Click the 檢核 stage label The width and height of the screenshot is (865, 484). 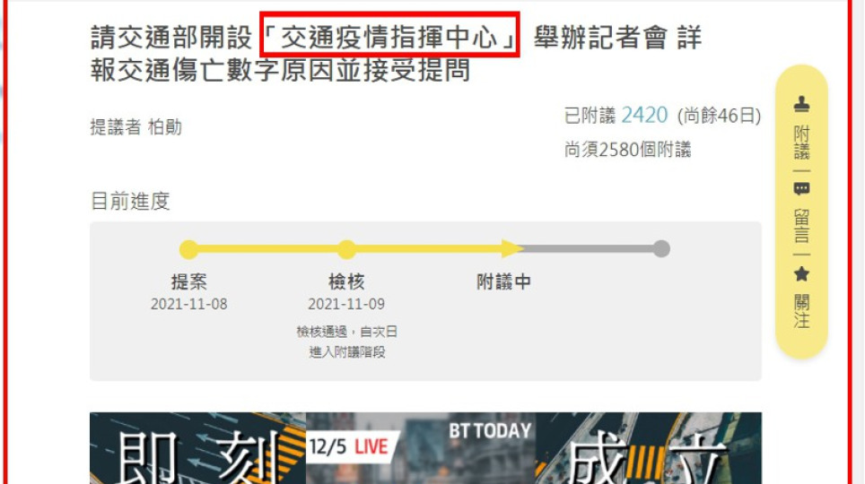tap(346, 281)
